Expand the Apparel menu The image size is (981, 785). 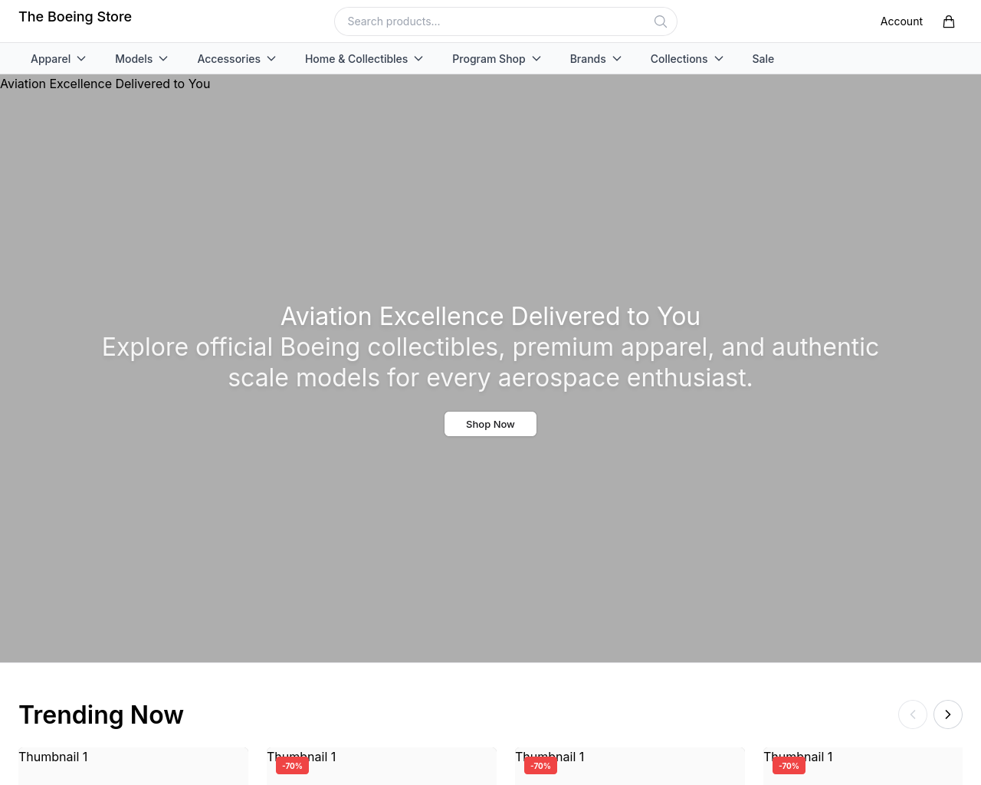click(58, 59)
